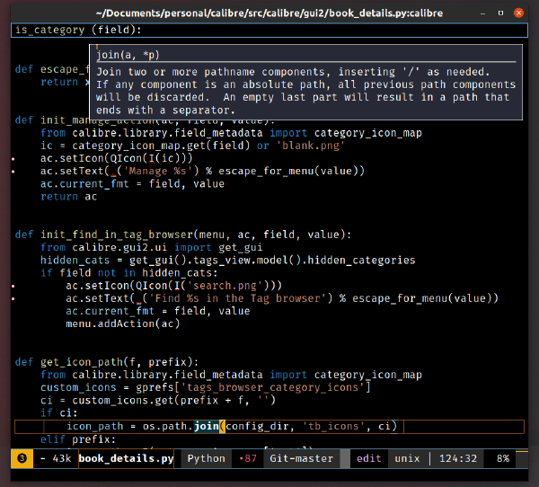Click the init_find_in_tag_browser function name

click(117, 235)
